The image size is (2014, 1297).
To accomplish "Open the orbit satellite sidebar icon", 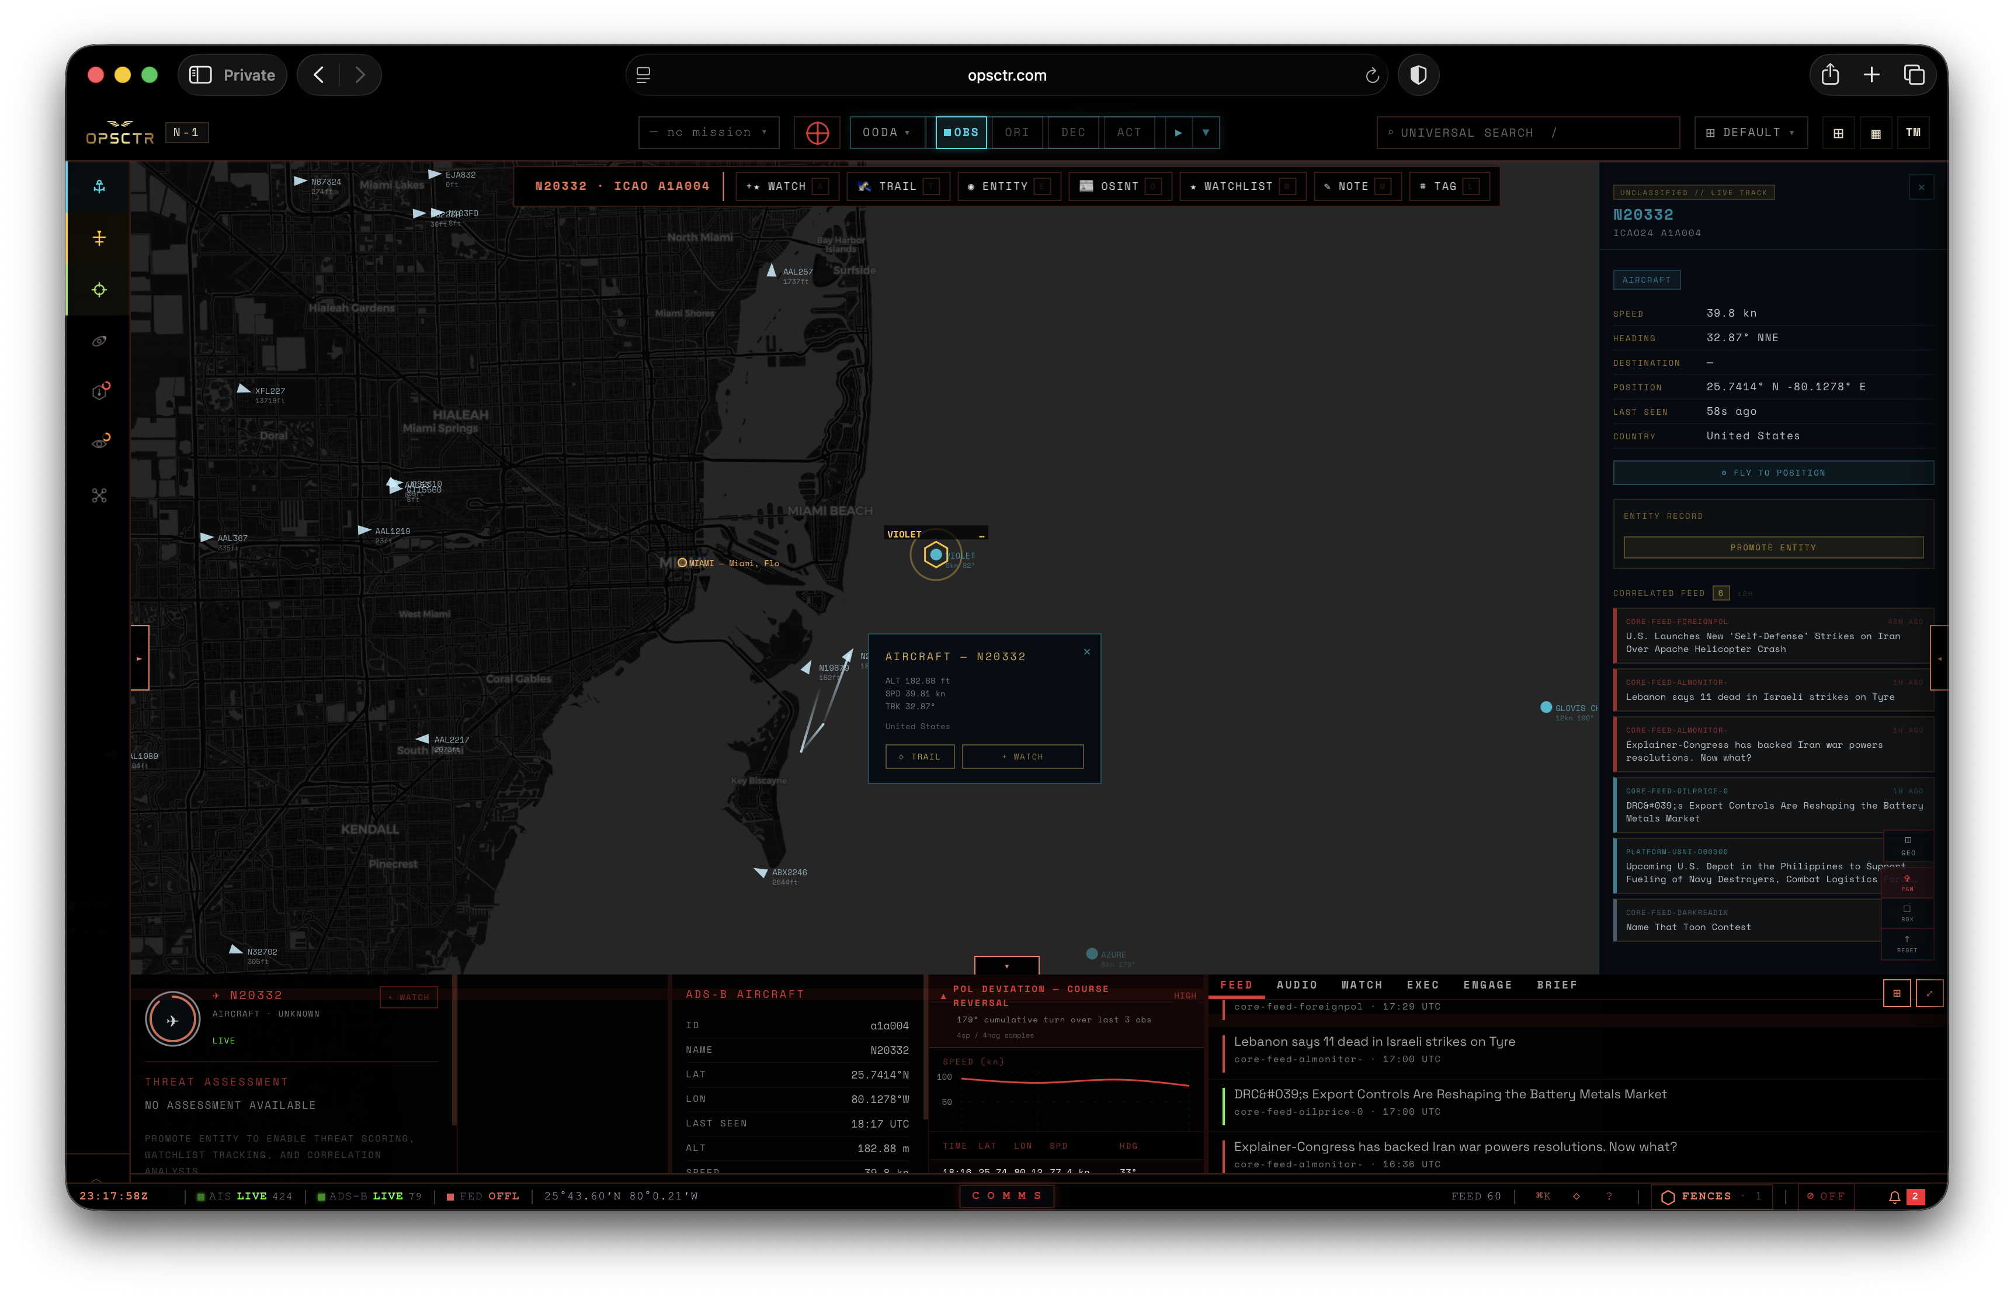I will pos(99,341).
